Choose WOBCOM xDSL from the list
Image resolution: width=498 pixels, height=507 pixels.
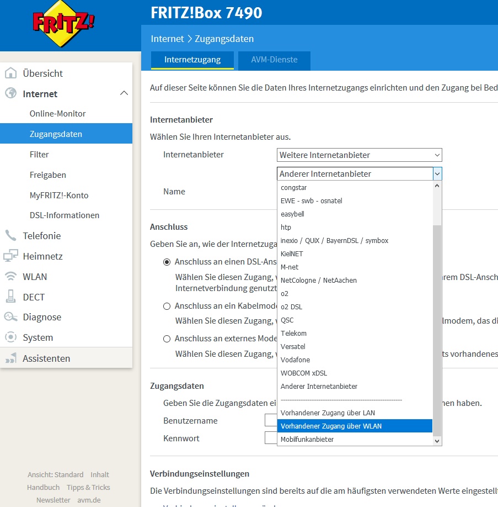(355, 373)
